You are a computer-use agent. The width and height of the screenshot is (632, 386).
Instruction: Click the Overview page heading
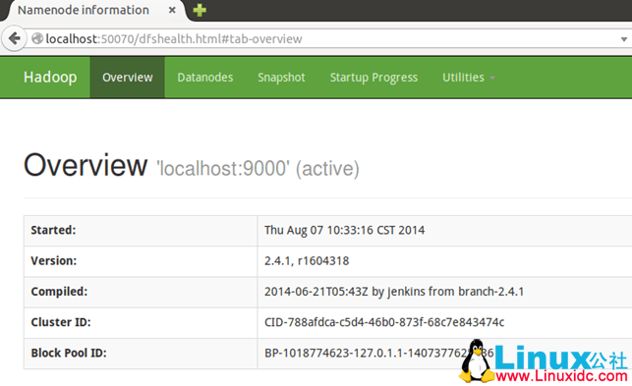click(x=86, y=166)
